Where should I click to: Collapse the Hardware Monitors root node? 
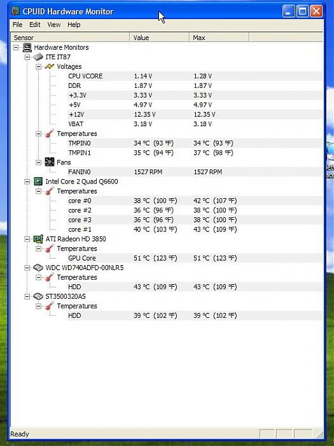click(x=16, y=48)
